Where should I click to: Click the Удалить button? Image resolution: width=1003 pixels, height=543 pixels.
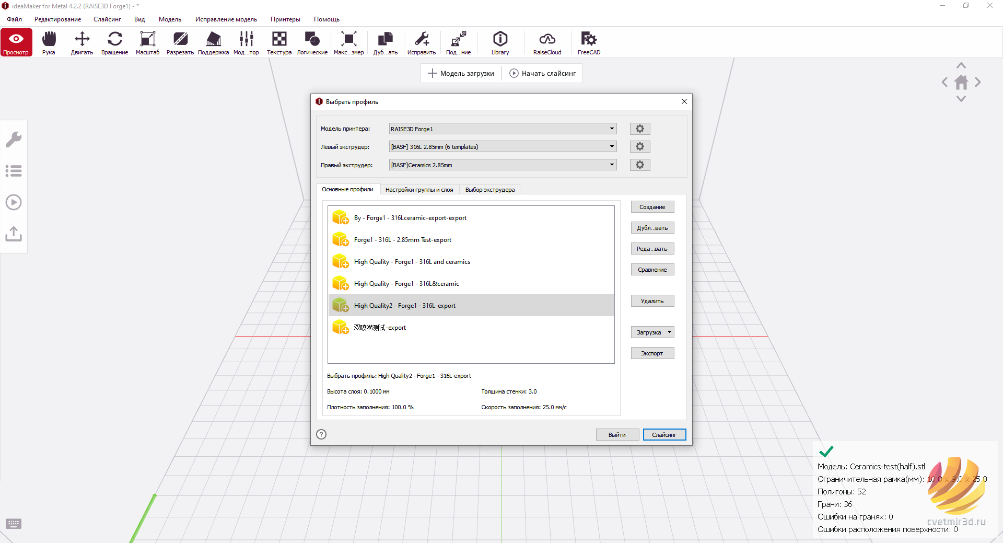click(x=652, y=301)
